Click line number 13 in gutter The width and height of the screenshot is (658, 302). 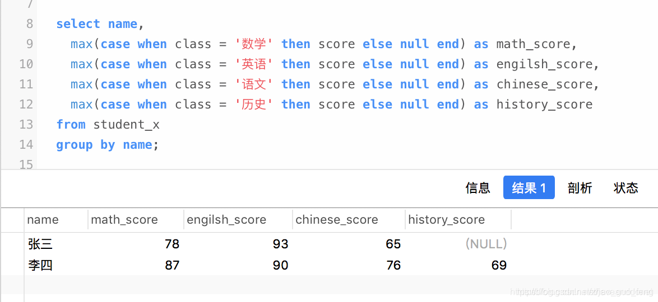coord(26,124)
